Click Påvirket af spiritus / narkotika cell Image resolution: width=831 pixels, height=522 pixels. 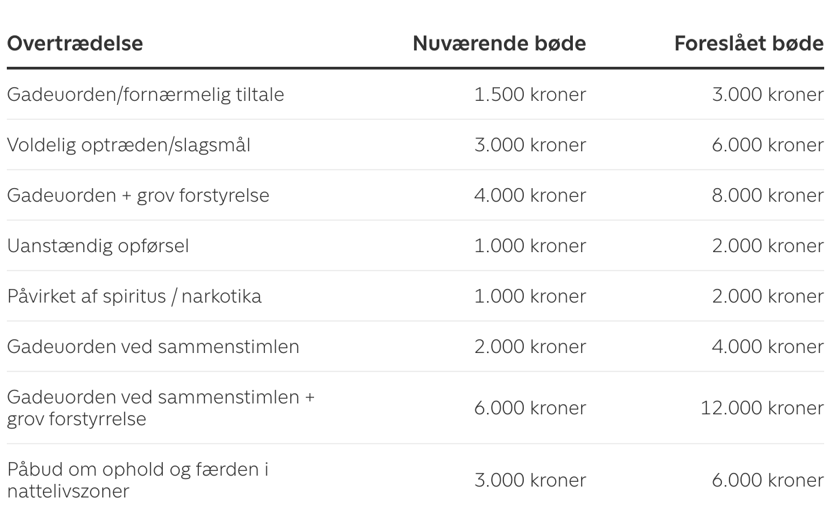click(134, 296)
